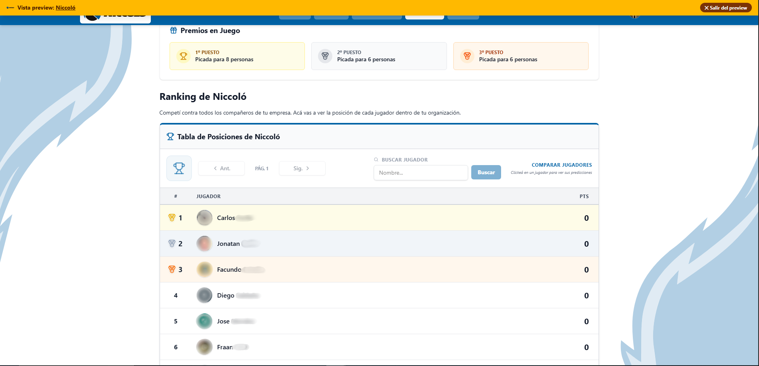Click the silver medal icon in 2° Puesto card
Image resolution: width=759 pixels, height=366 pixels.
(325, 56)
